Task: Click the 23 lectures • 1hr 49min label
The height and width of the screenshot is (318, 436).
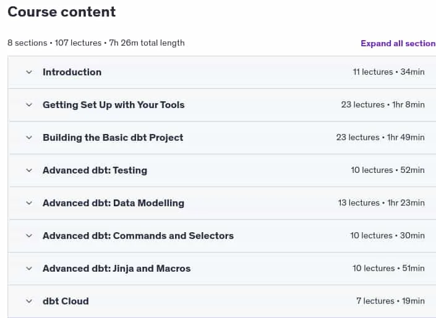Action: coord(380,137)
